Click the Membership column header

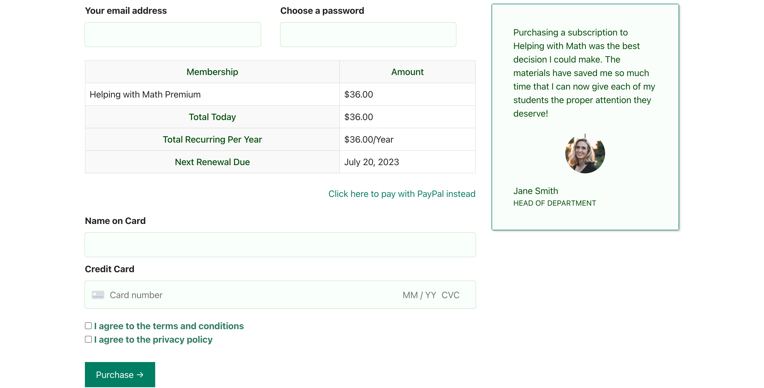pyautogui.click(x=212, y=72)
